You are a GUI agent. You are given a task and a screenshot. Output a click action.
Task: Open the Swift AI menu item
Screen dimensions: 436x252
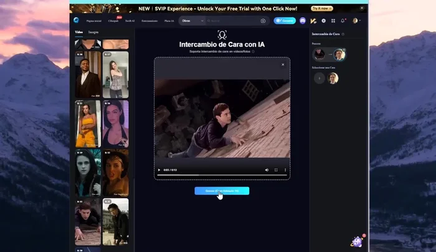[x=130, y=21]
